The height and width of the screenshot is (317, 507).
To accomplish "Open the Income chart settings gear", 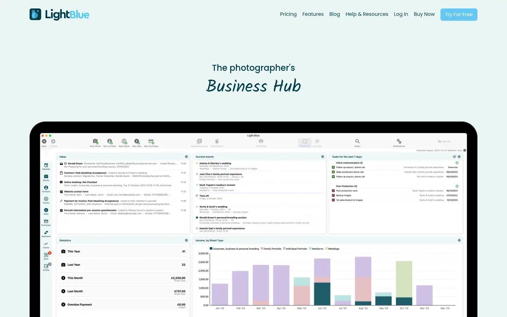I will pyautogui.click(x=459, y=240).
